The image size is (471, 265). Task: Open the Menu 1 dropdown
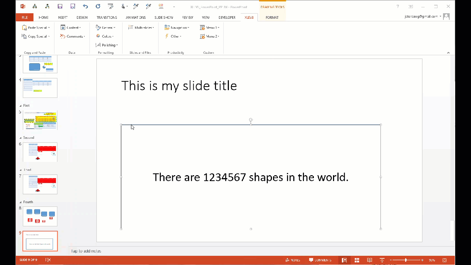pyautogui.click(x=210, y=28)
